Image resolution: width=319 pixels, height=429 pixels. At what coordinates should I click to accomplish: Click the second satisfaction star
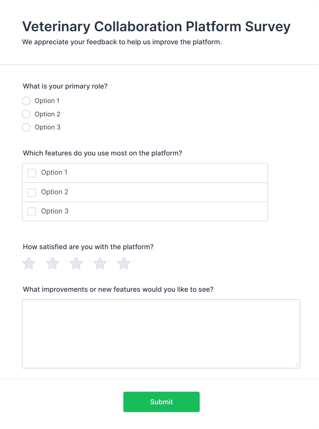pyautogui.click(x=52, y=264)
